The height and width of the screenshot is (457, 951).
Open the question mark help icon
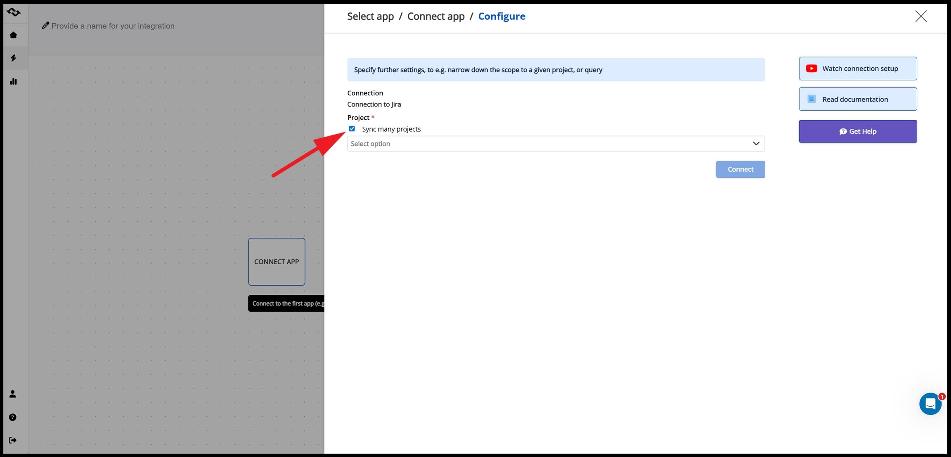13,417
